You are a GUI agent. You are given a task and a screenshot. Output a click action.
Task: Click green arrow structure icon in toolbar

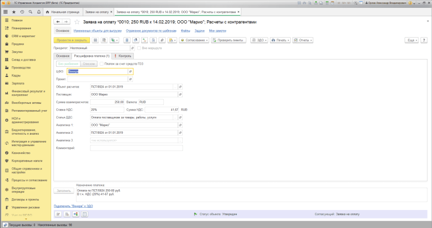pyautogui.click(x=145, y=40)
